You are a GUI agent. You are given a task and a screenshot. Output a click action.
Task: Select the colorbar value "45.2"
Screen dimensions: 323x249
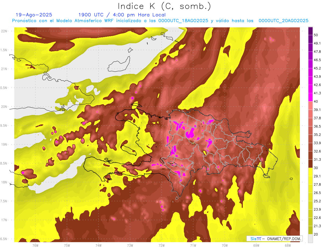[317, 68]
